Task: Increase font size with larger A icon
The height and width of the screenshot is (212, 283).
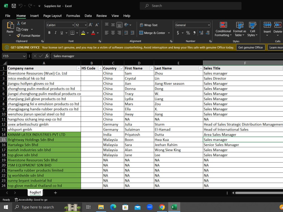Action: pyautogui.click(x=91, y=25)
